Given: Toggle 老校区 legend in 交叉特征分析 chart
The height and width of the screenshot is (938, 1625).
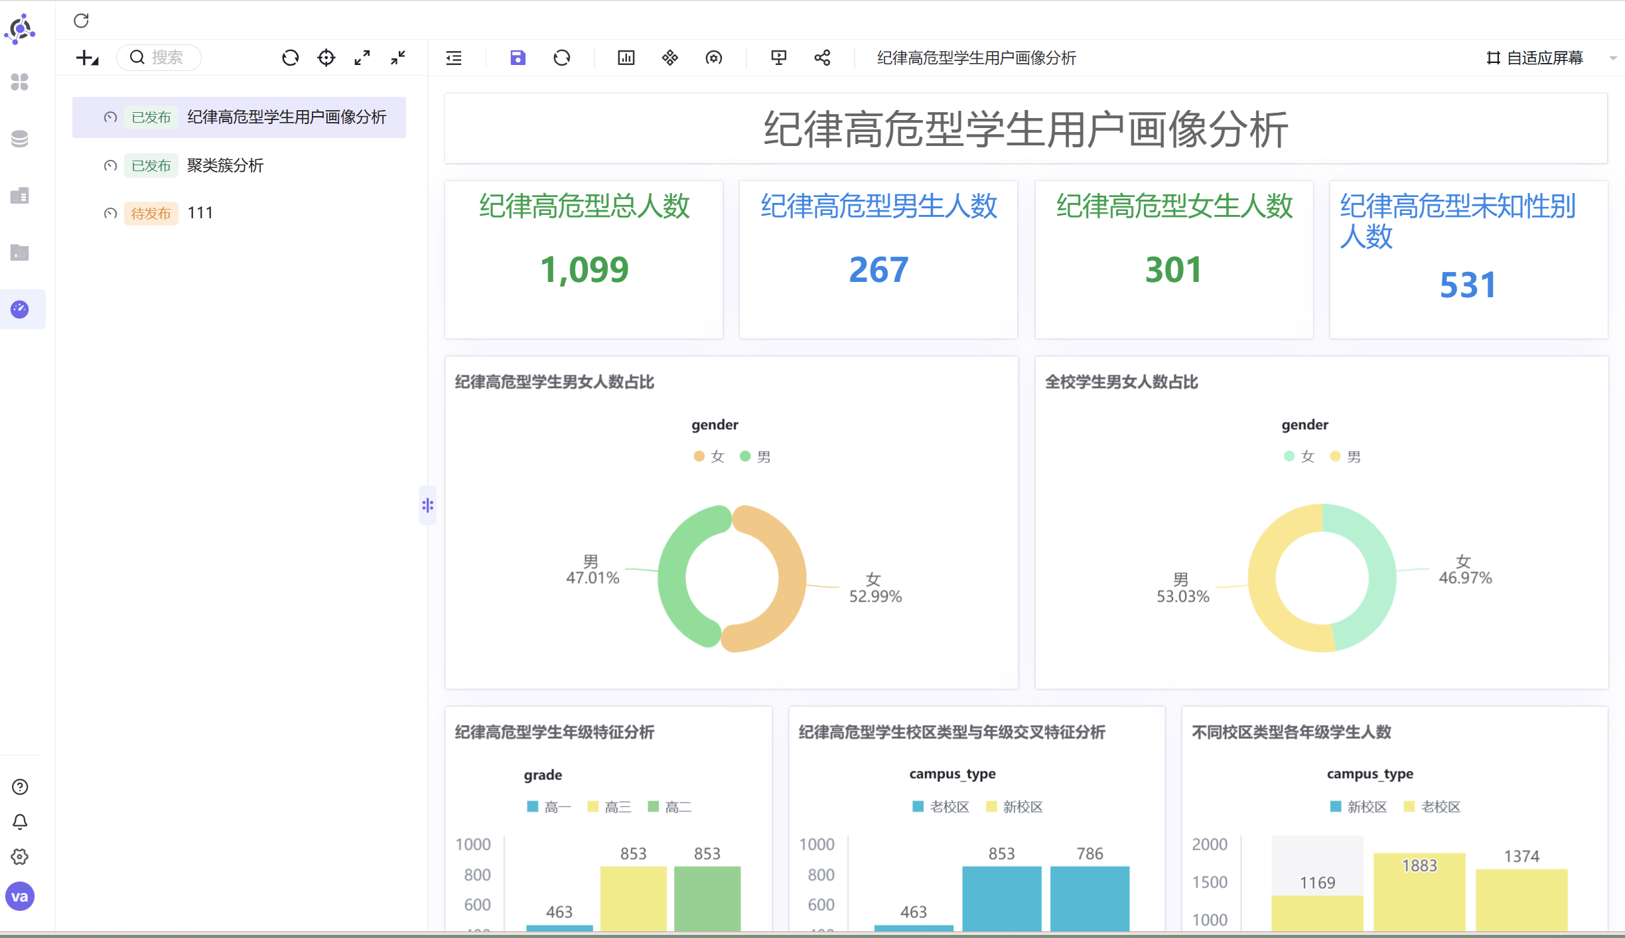Looking at the screenshot, I should (x=941, y=807).
